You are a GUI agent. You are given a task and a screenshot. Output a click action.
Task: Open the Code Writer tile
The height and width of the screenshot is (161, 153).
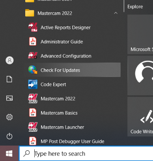(x=140, y=117)
